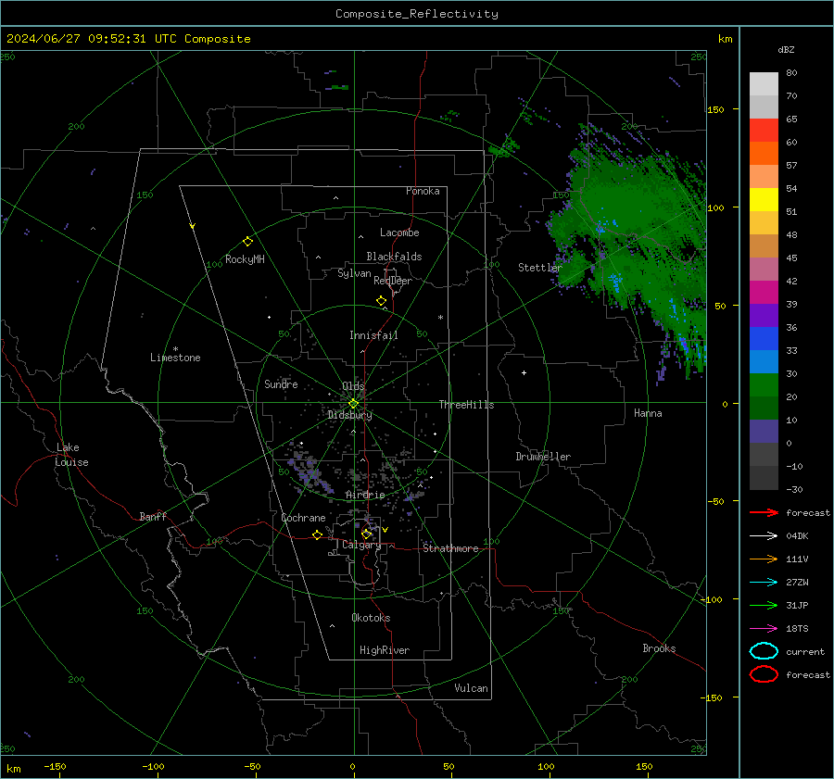834x779 pixels.
Task: Click the Ponoka town label
Action: (423, 191)
